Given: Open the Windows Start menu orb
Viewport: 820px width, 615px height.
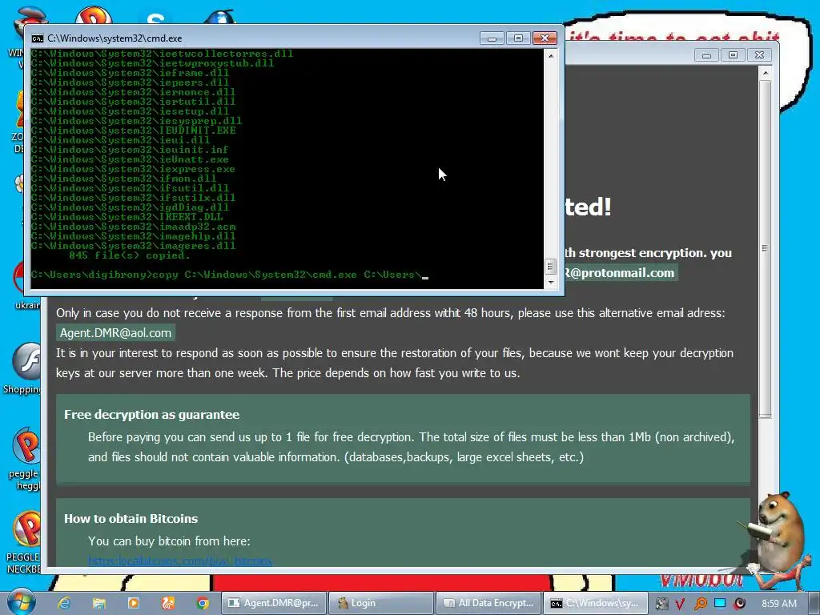Looking at the screenshot, I should [21, 602].
